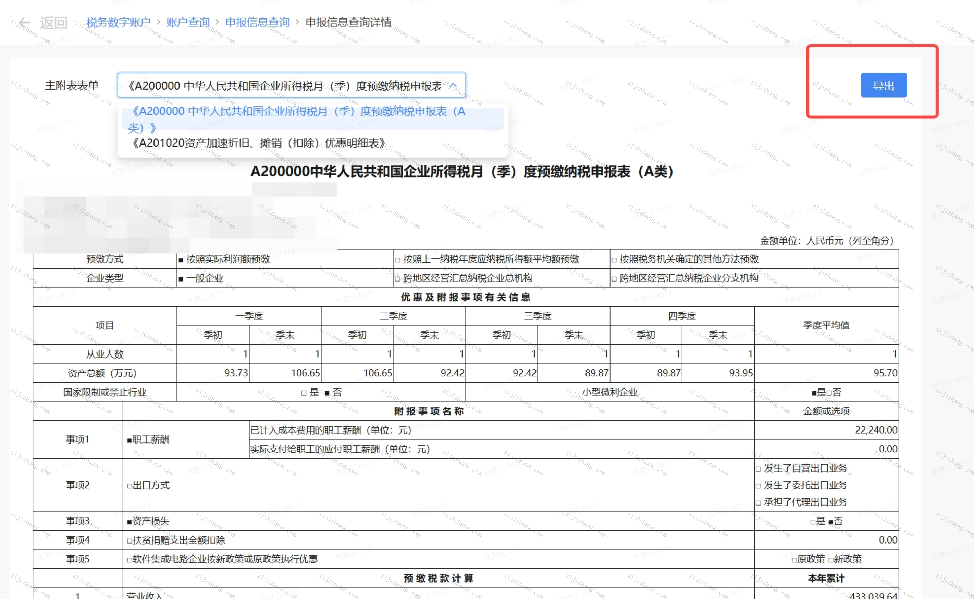
Task: Collapse the 主附表表单 dropdown chevron
Action: [x=453, y=85]
